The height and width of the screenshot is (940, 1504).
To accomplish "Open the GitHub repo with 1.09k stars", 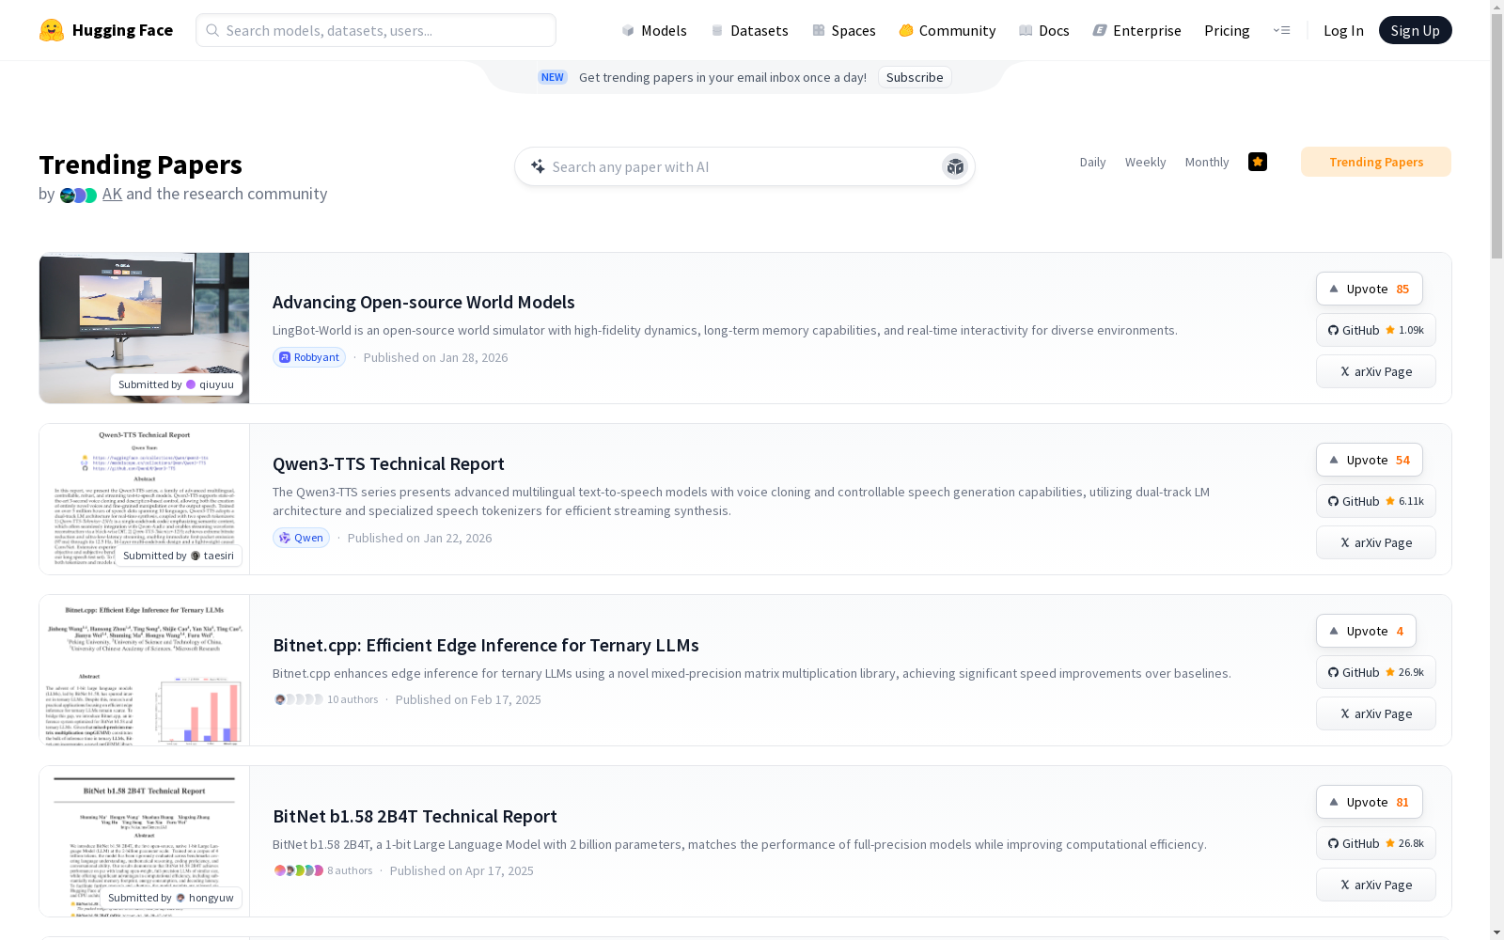I will [1376, 330].
